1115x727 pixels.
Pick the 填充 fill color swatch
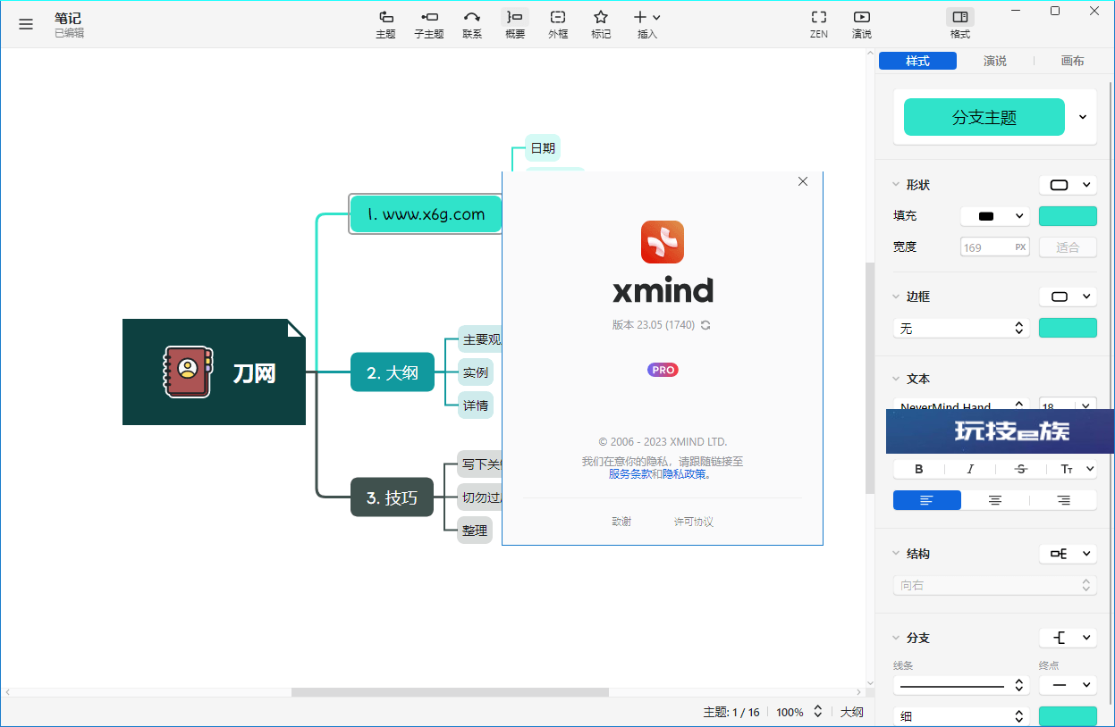pyautogui.click(x=1068, y=216)
